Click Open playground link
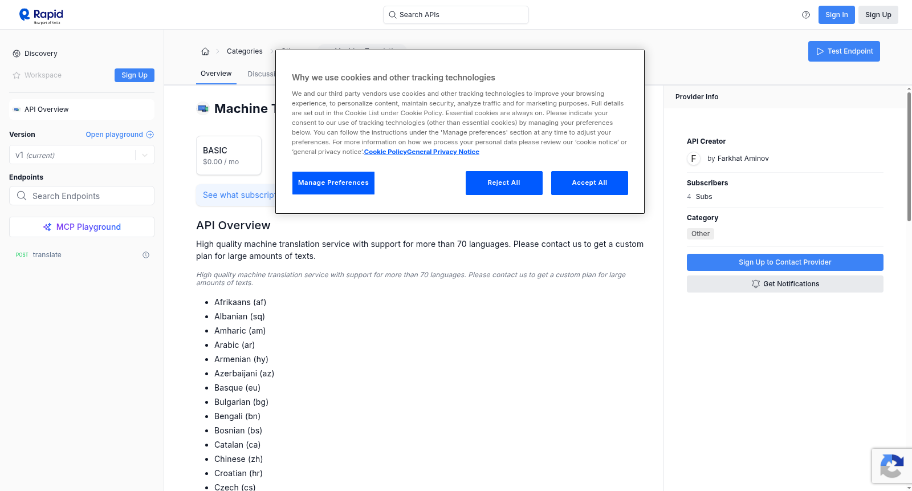This screenshot has width=912, height=491. click(x=120, y=135)
